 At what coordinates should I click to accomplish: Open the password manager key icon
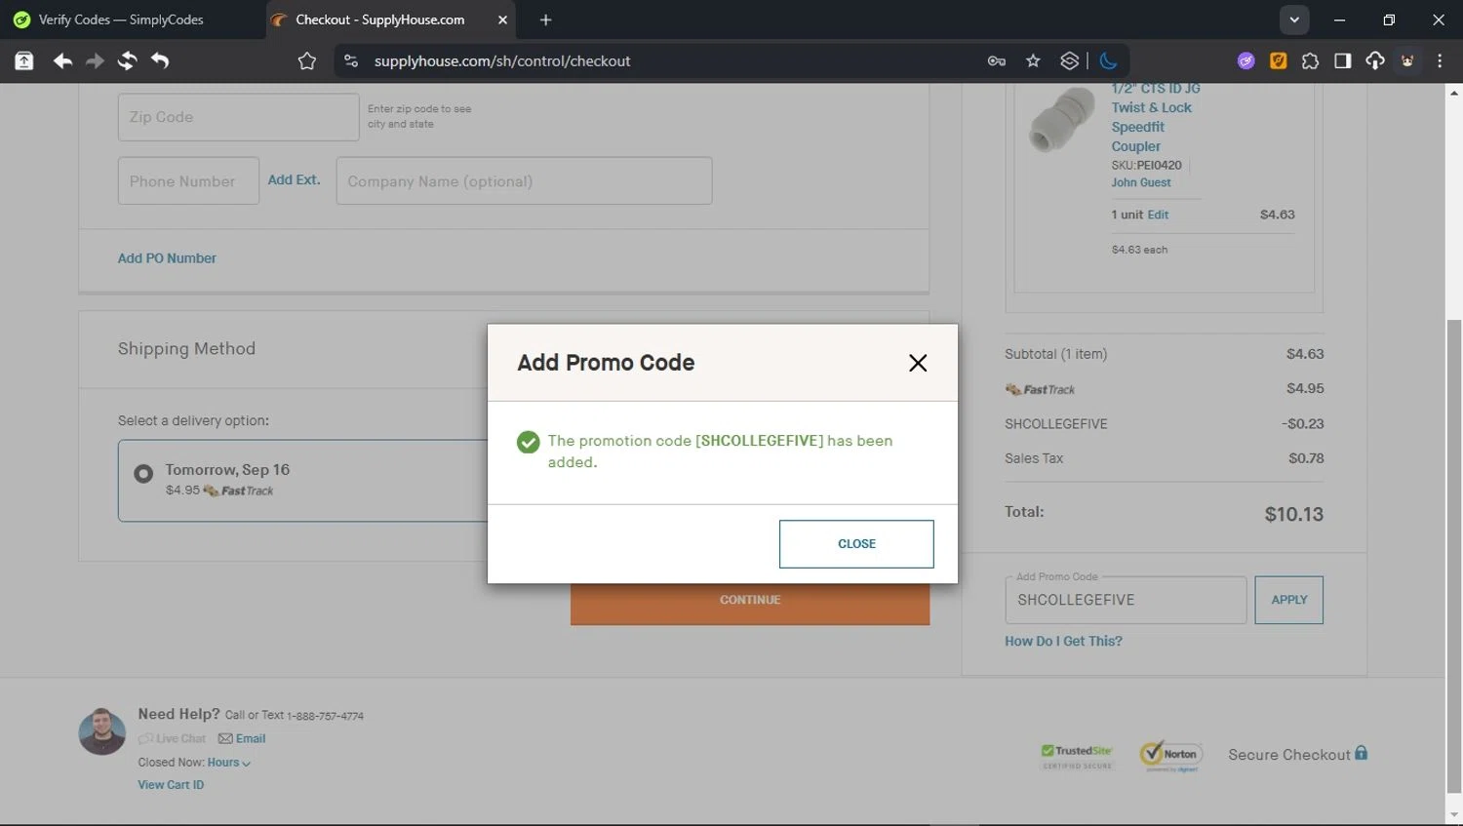(996, 60)
